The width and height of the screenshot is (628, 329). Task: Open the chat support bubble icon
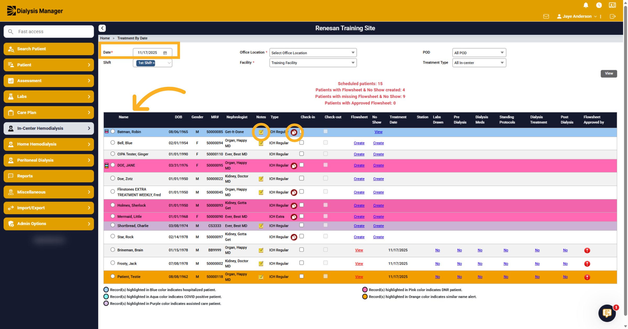[607, 313]
